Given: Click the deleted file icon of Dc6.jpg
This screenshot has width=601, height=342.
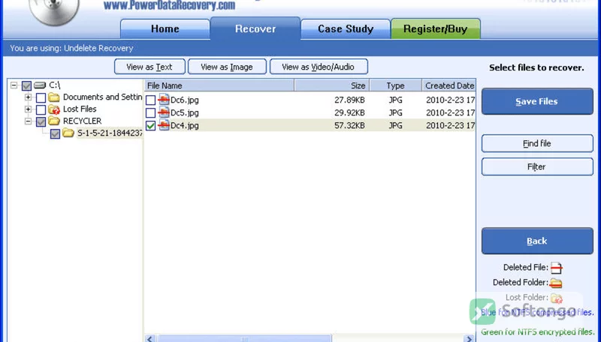Looking at the screenshot, I should point(164,100).
